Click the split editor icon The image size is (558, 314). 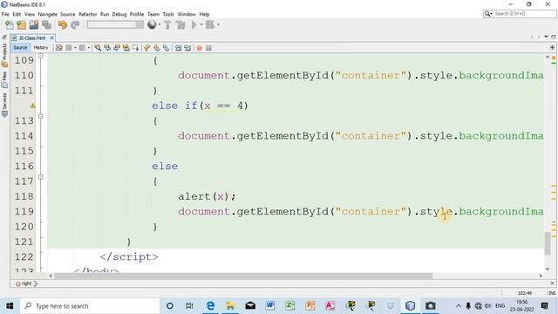tap(552, 47)
